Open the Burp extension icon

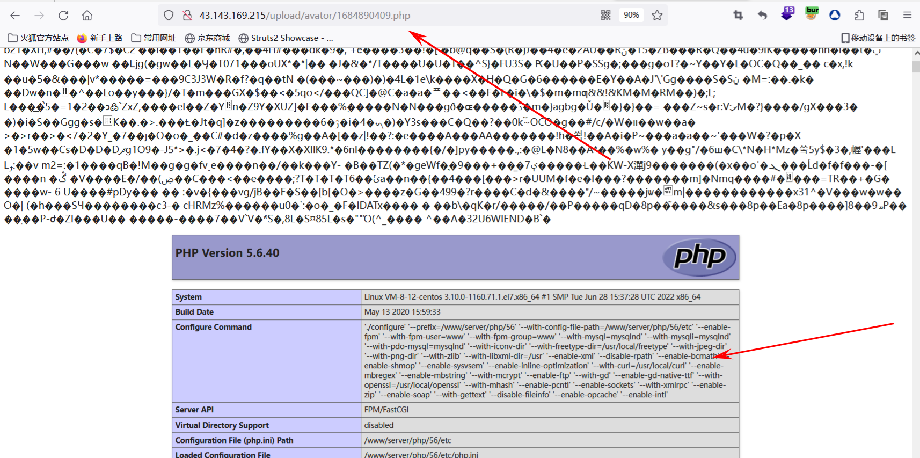pos(812,14)
